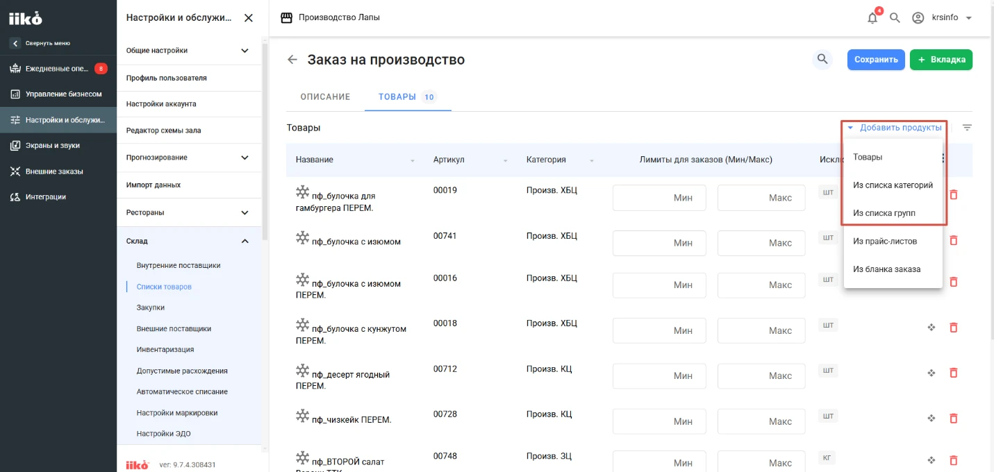The width and height of the screenshot is (994, 472).
Task: Click move handle icon on пф_чизкейк ПЕРЕМ. row
Action: coord(931,419)
